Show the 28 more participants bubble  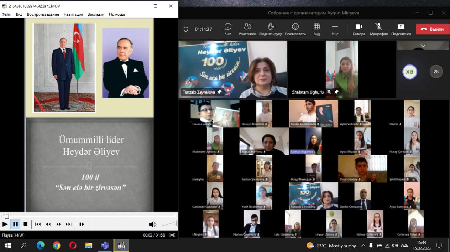coord(436,71)
